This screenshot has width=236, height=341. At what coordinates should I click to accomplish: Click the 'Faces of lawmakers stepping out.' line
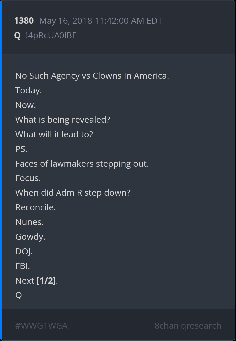pos(82,164)
